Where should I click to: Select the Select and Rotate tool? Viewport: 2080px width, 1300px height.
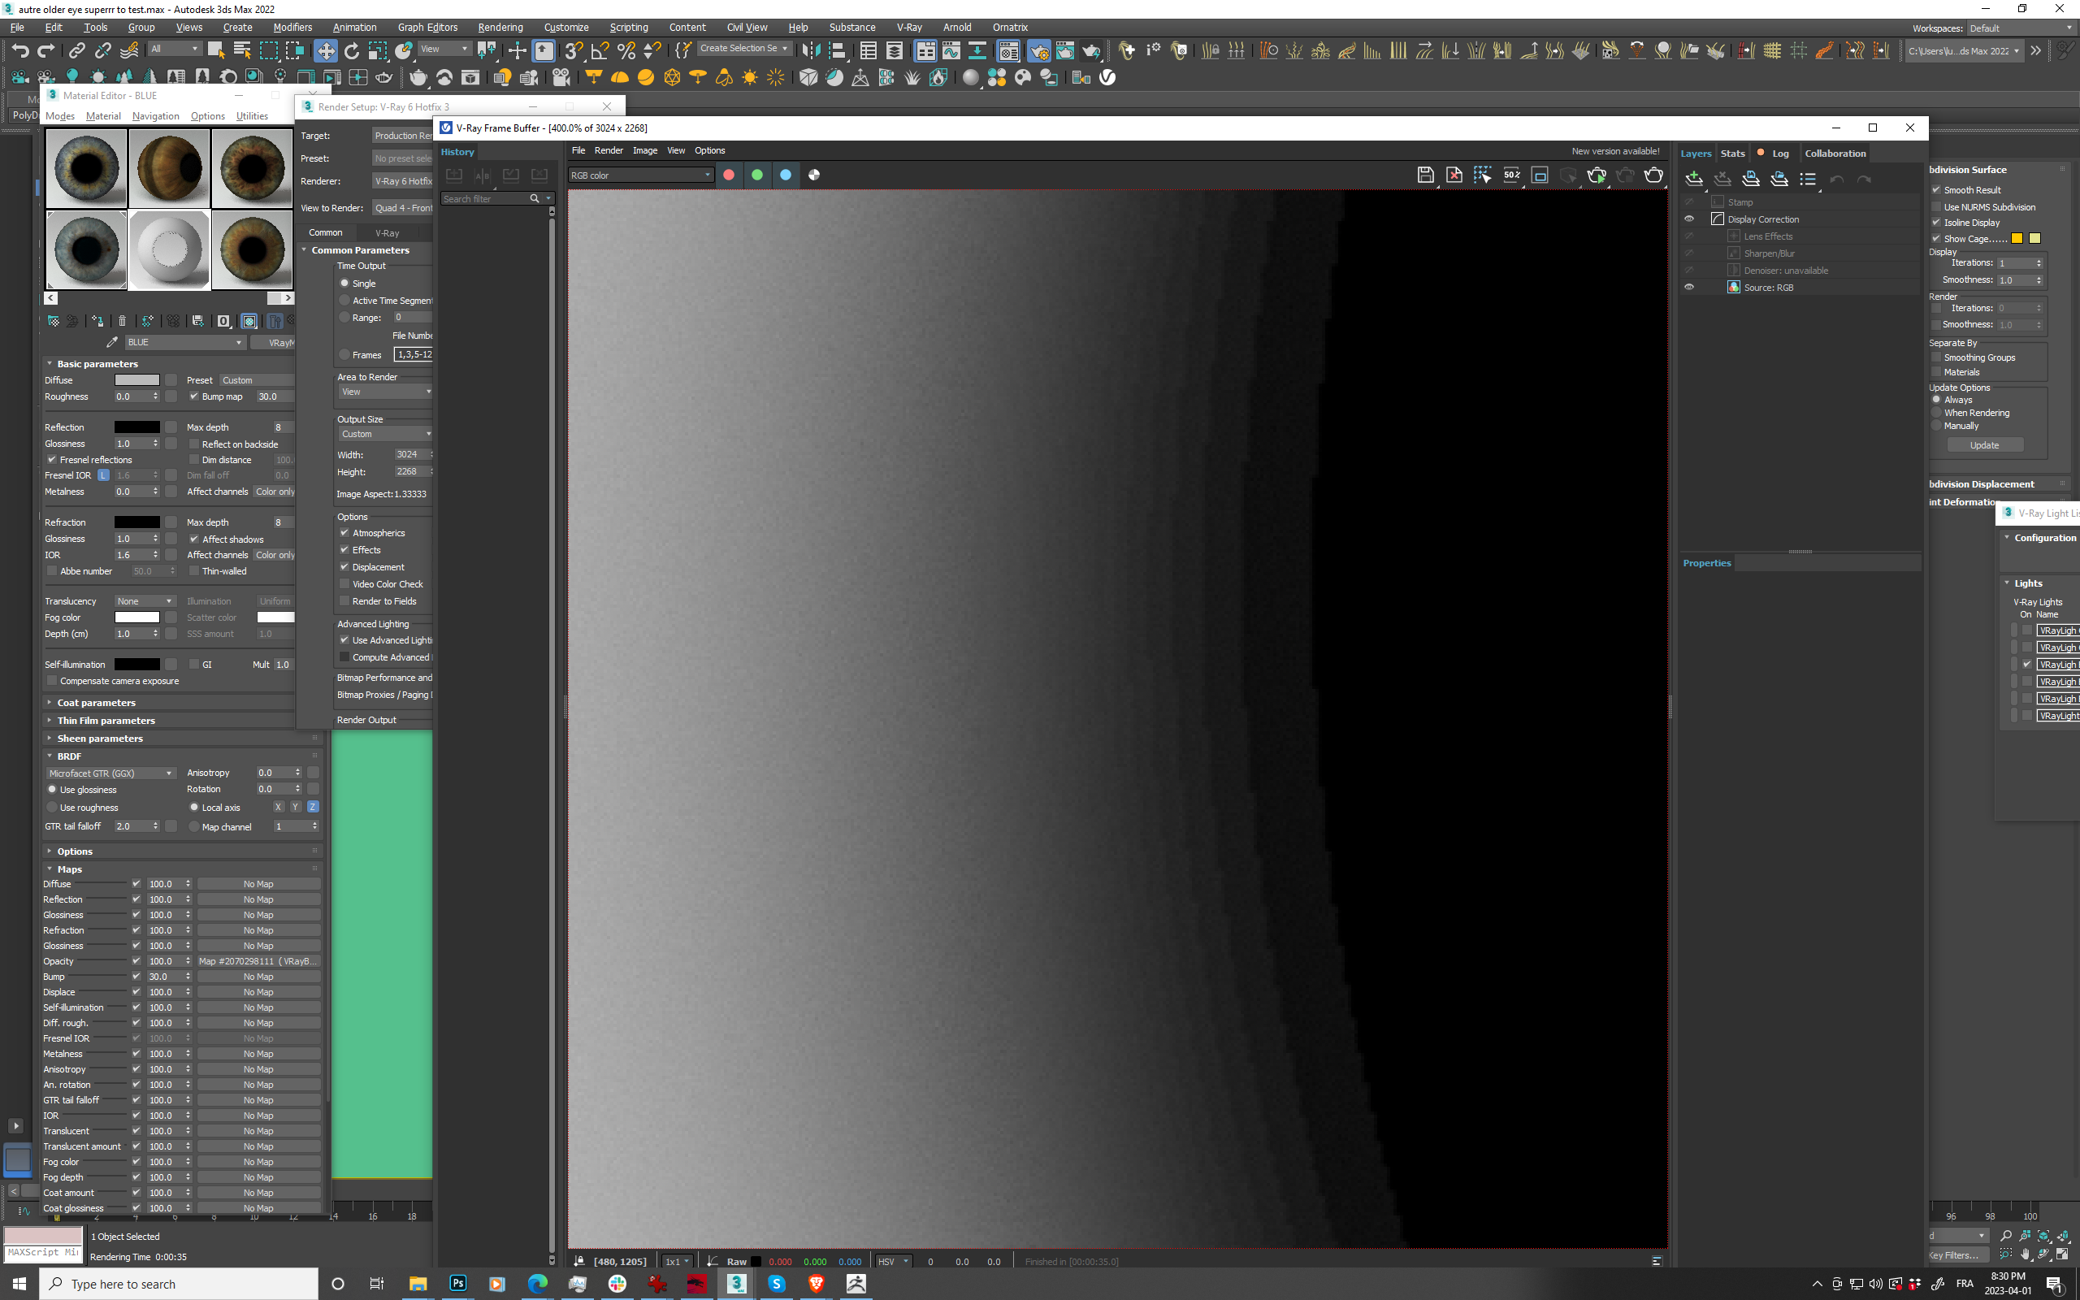(x=352, y=50)
